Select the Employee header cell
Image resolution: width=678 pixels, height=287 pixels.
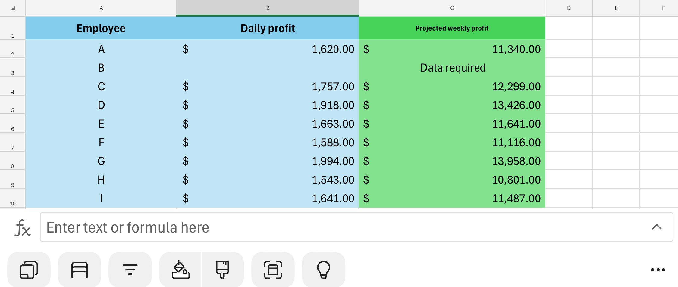pos(101,28)
